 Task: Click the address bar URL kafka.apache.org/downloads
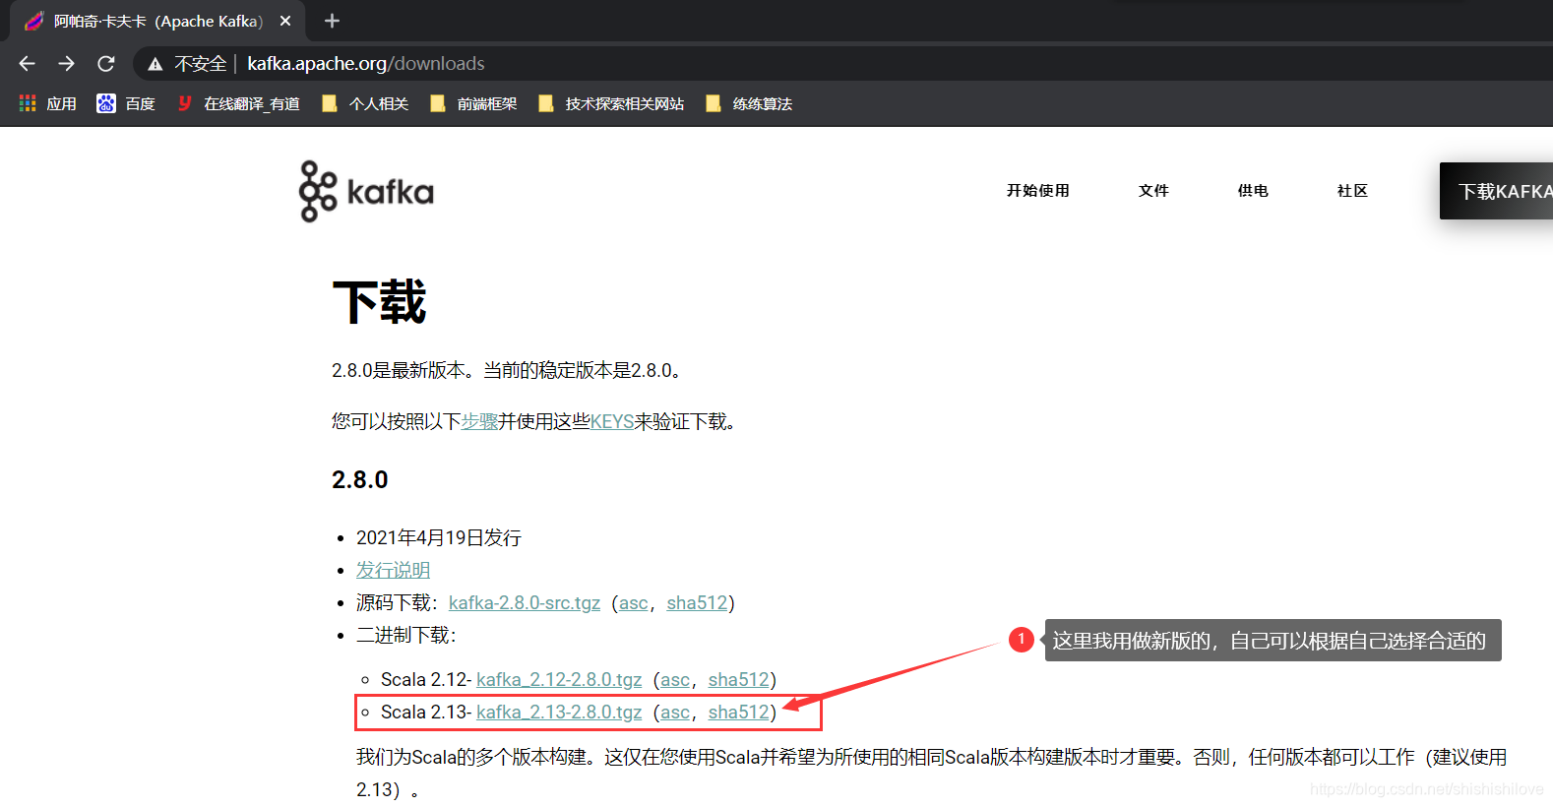point(366,64)
